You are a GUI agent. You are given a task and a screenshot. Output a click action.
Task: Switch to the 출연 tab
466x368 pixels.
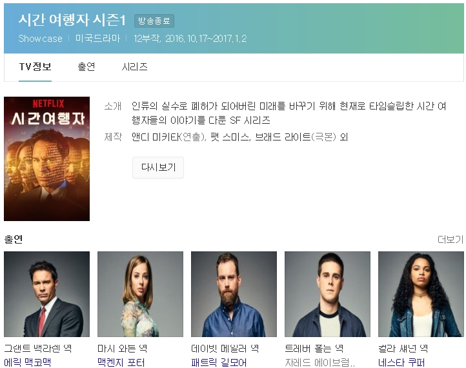coord(86,67)
